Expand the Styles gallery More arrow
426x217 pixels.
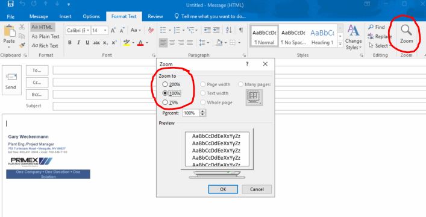pyautogui.click(x=340, y=43)
